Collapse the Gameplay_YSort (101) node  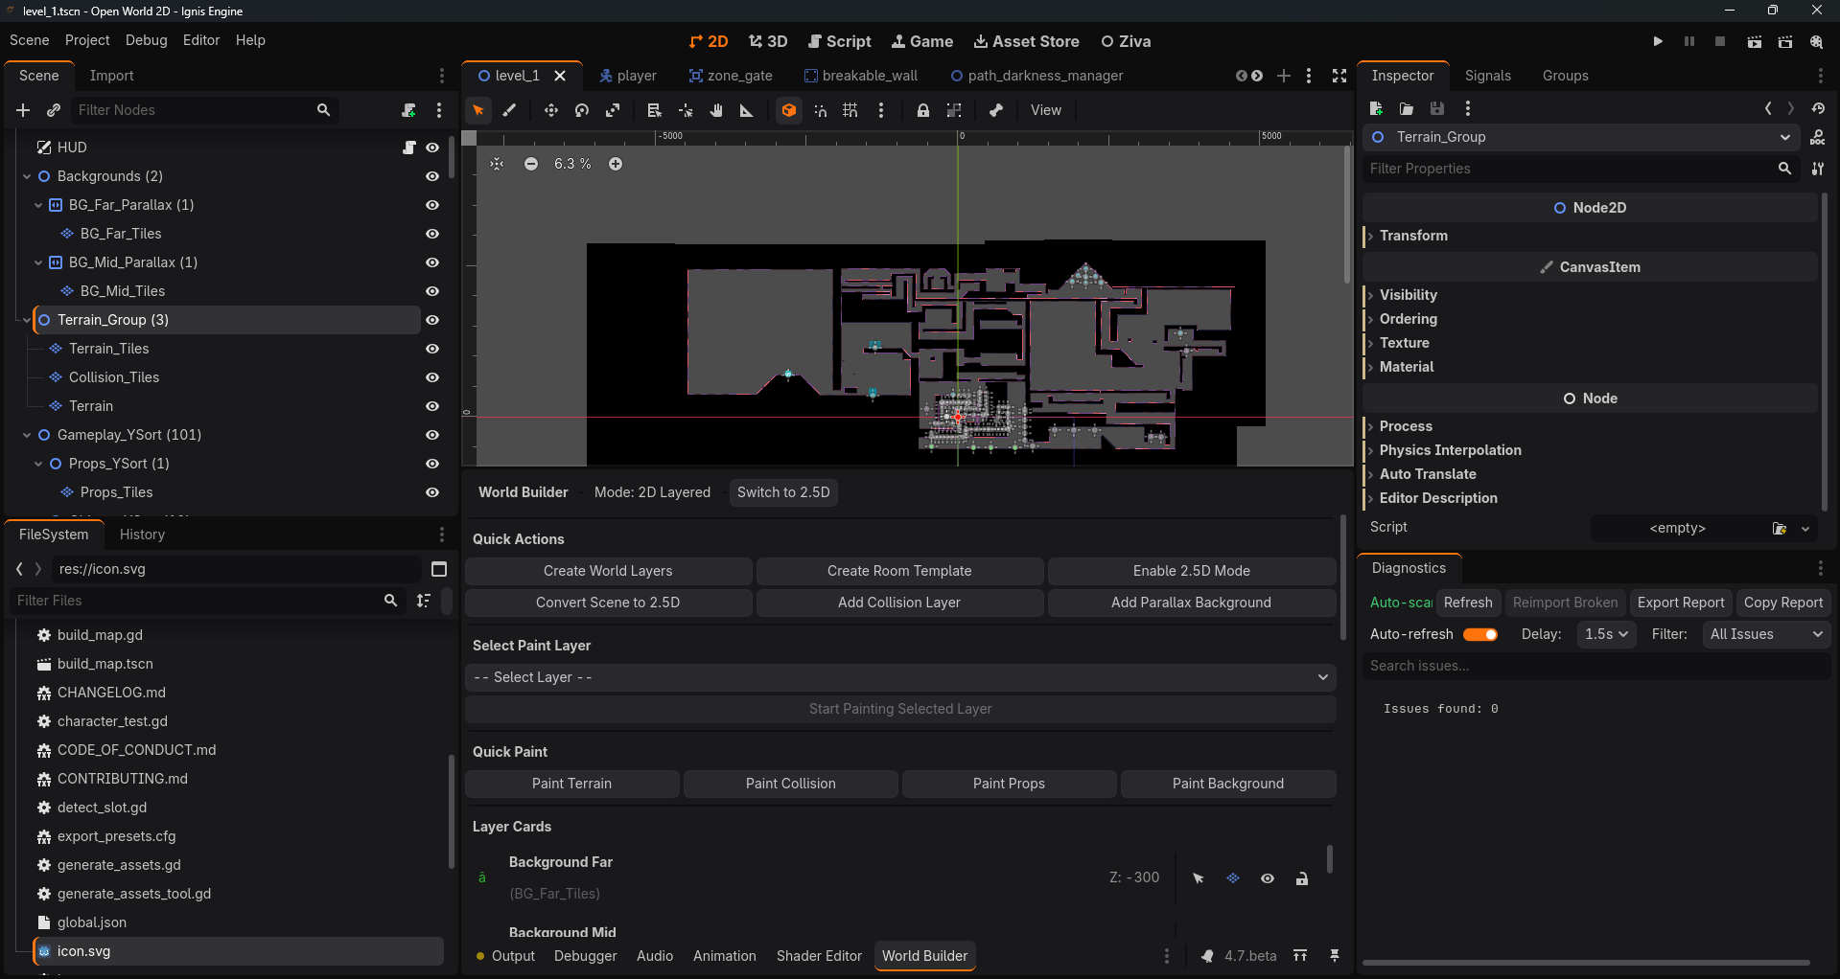[27, 435]
